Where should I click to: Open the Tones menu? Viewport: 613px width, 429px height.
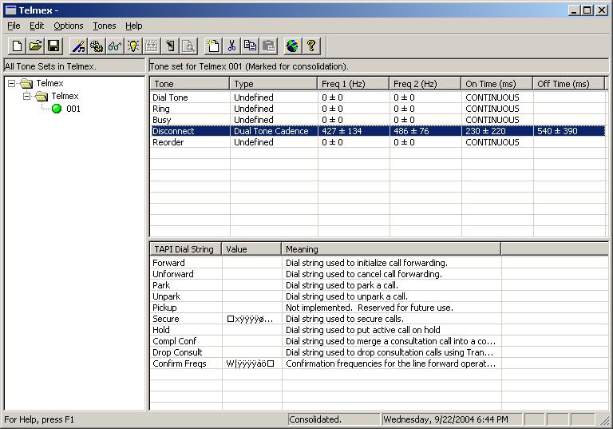click(105, 26)
